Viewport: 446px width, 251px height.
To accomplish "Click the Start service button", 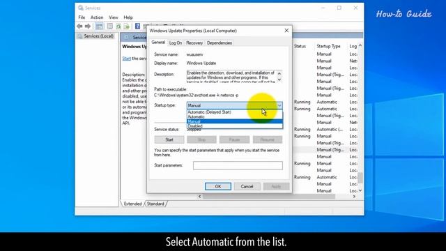I will tap(169, 139).
